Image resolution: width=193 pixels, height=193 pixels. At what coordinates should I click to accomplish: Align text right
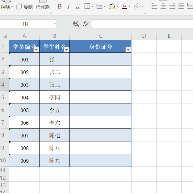(172, 6)
